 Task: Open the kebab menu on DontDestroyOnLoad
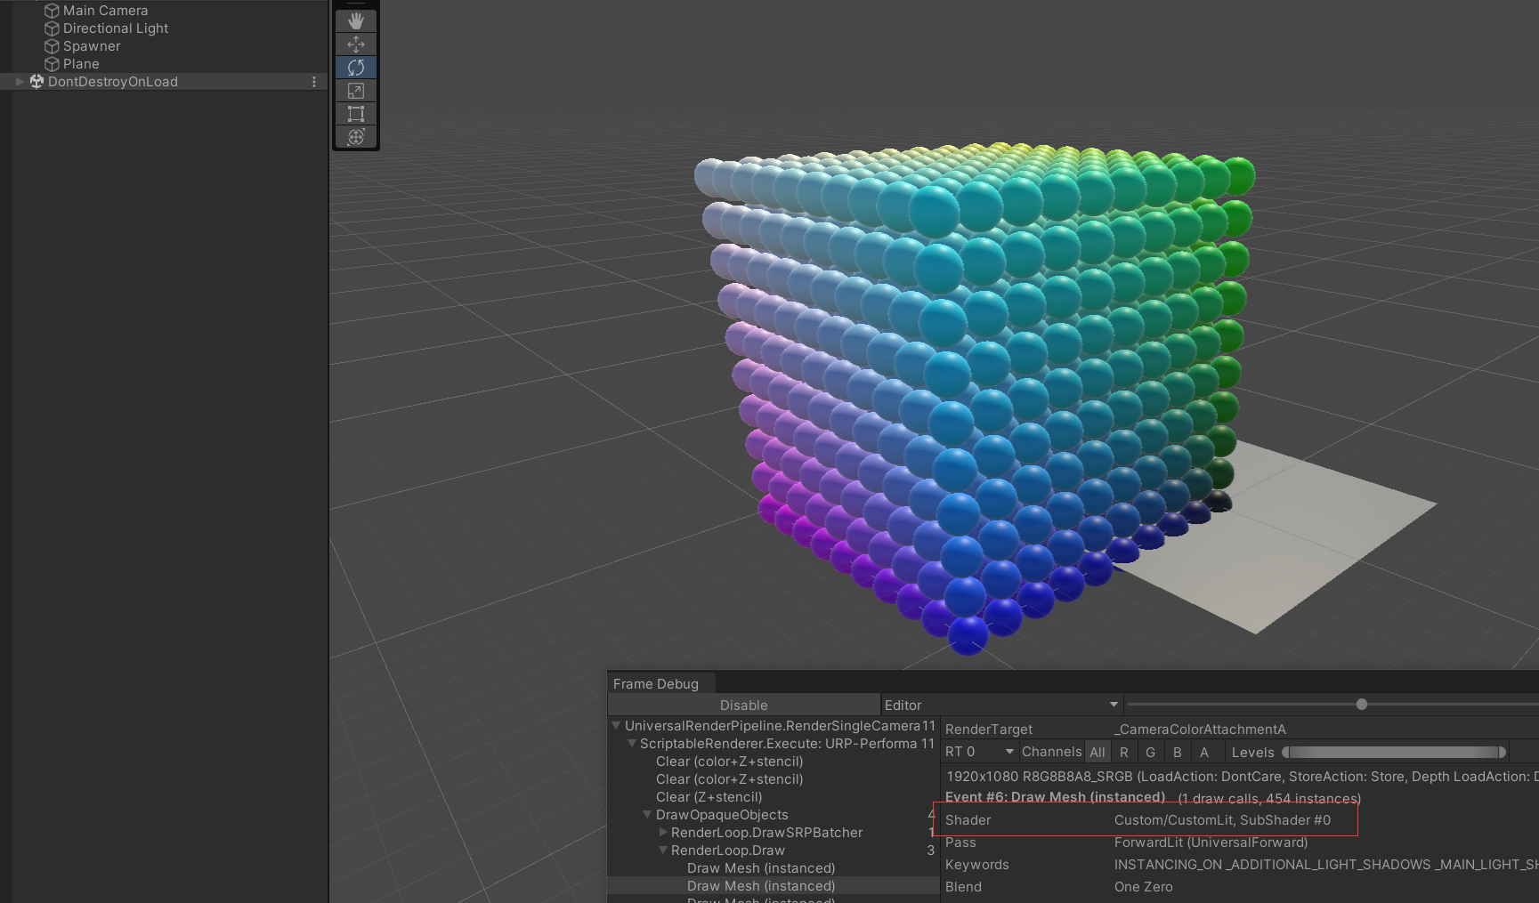pos(312,81)
